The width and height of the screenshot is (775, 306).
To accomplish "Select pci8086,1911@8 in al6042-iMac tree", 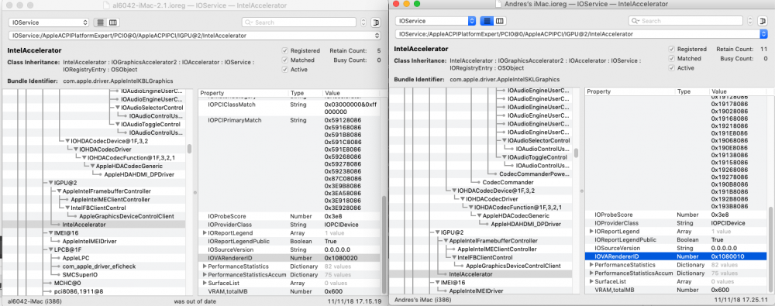I will click(x=78, y=291).
